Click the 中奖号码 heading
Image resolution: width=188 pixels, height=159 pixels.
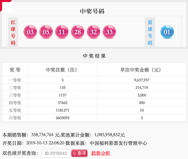click(x=92, y=11)
